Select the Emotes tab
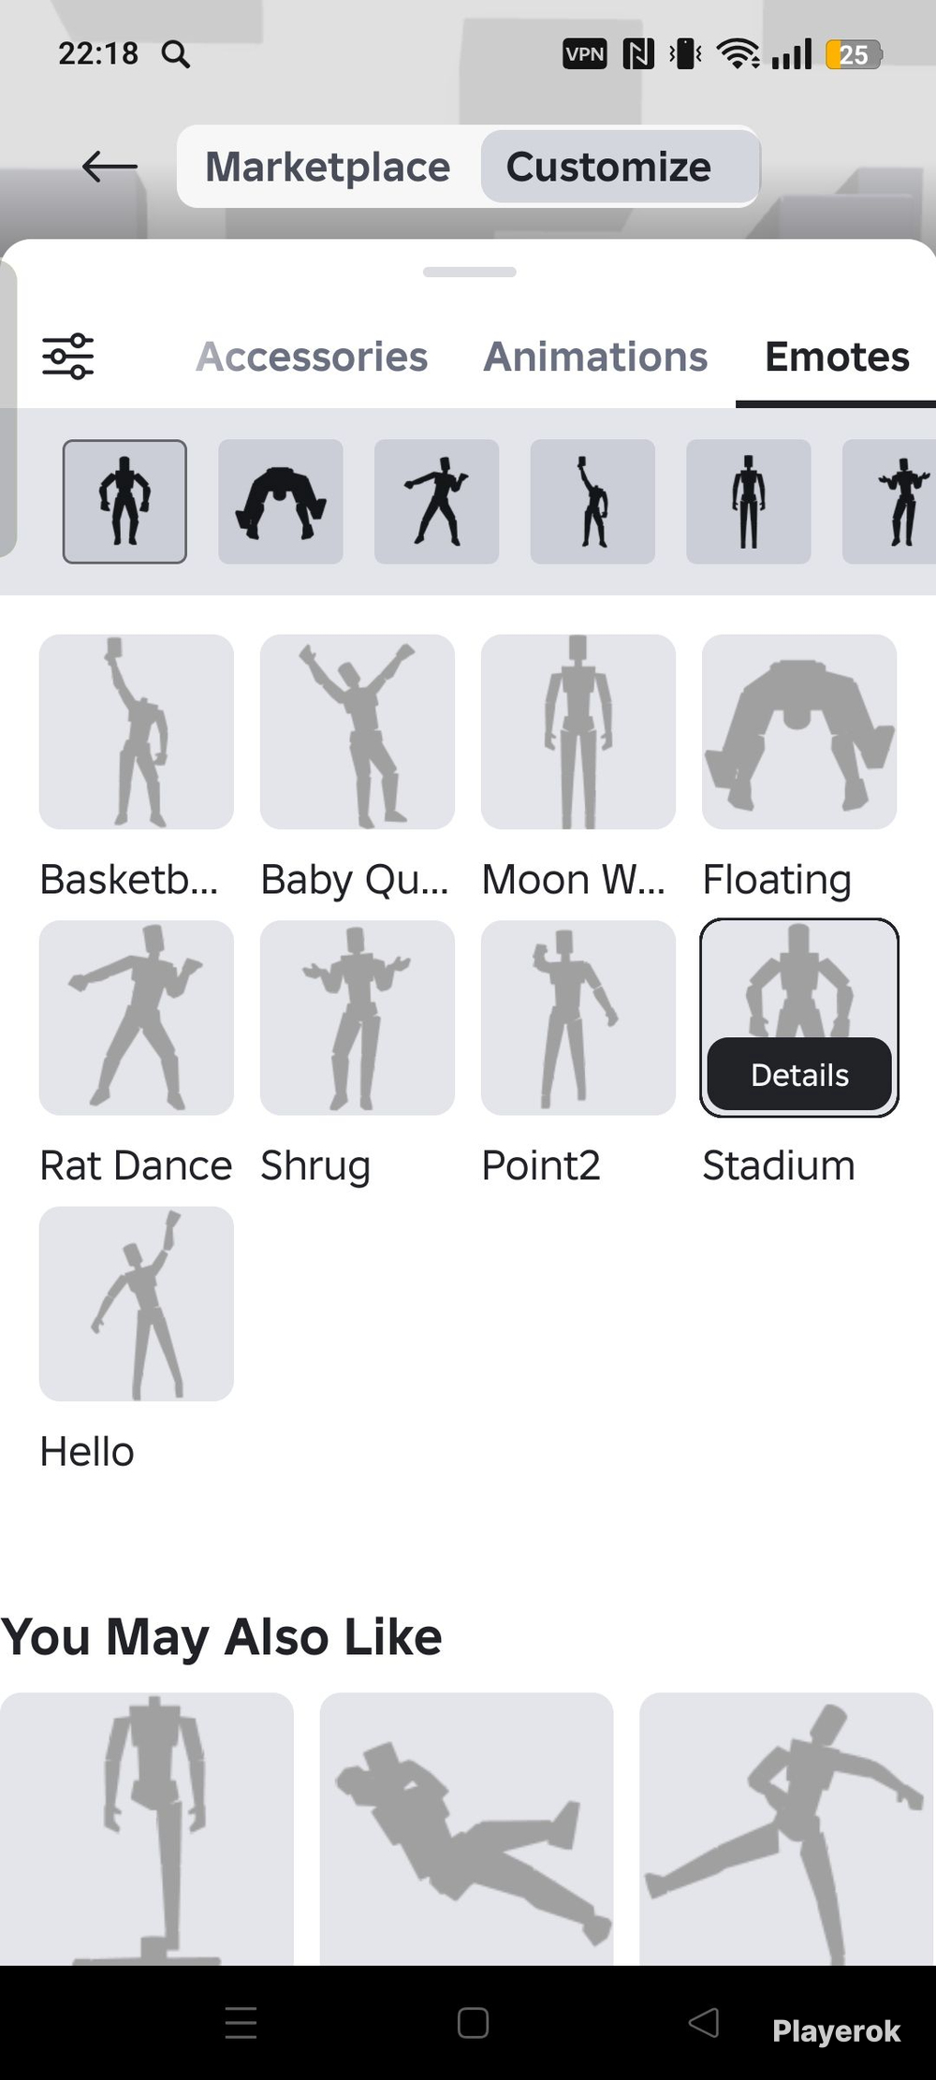Viewport: 936px width, 2080px height. coord(837,357)
